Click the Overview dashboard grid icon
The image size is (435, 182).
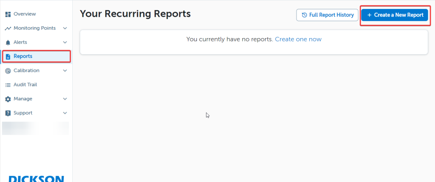(x=8, y=14)
